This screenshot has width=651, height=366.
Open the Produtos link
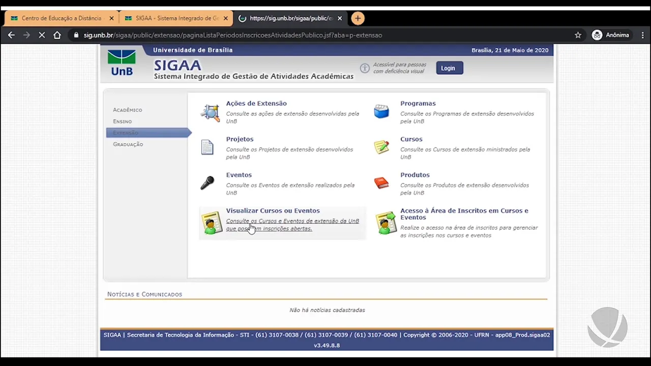[415, 175]
